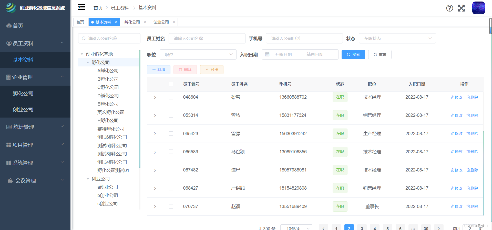Viewport: 492px width, 230px height.
Task: Expand row details for 曾脓
Action: point(155,116)
